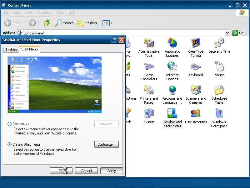Click the Forward arrow toolbar button

[32, 23]
